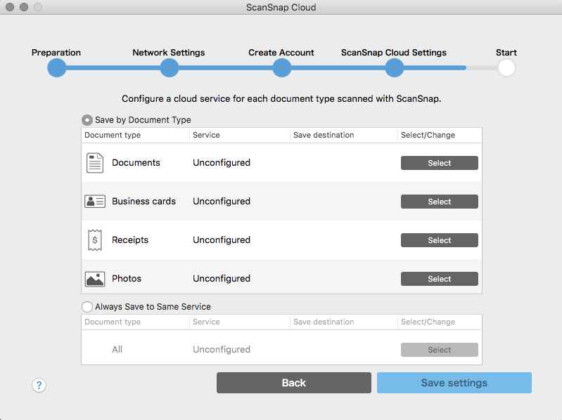Click the Receipts dollar icon
The width and height of the screenshot is (562, 420).
tap(95, 240)
